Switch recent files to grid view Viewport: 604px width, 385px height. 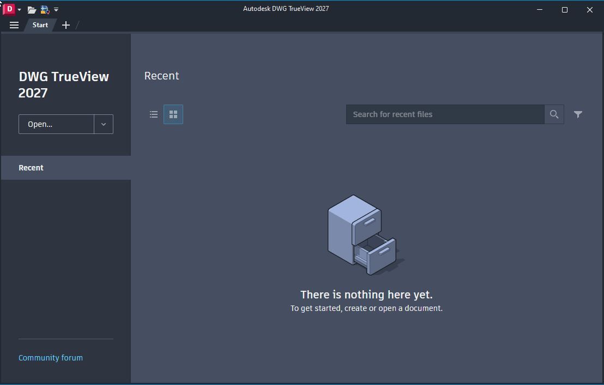(173, 114)
